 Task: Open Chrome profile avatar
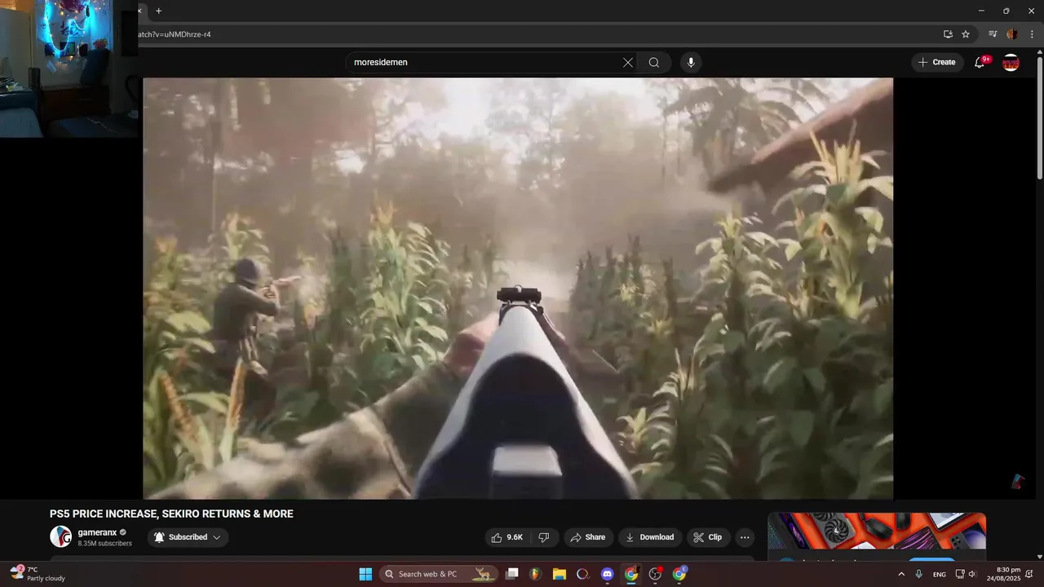click(1012, 34)
